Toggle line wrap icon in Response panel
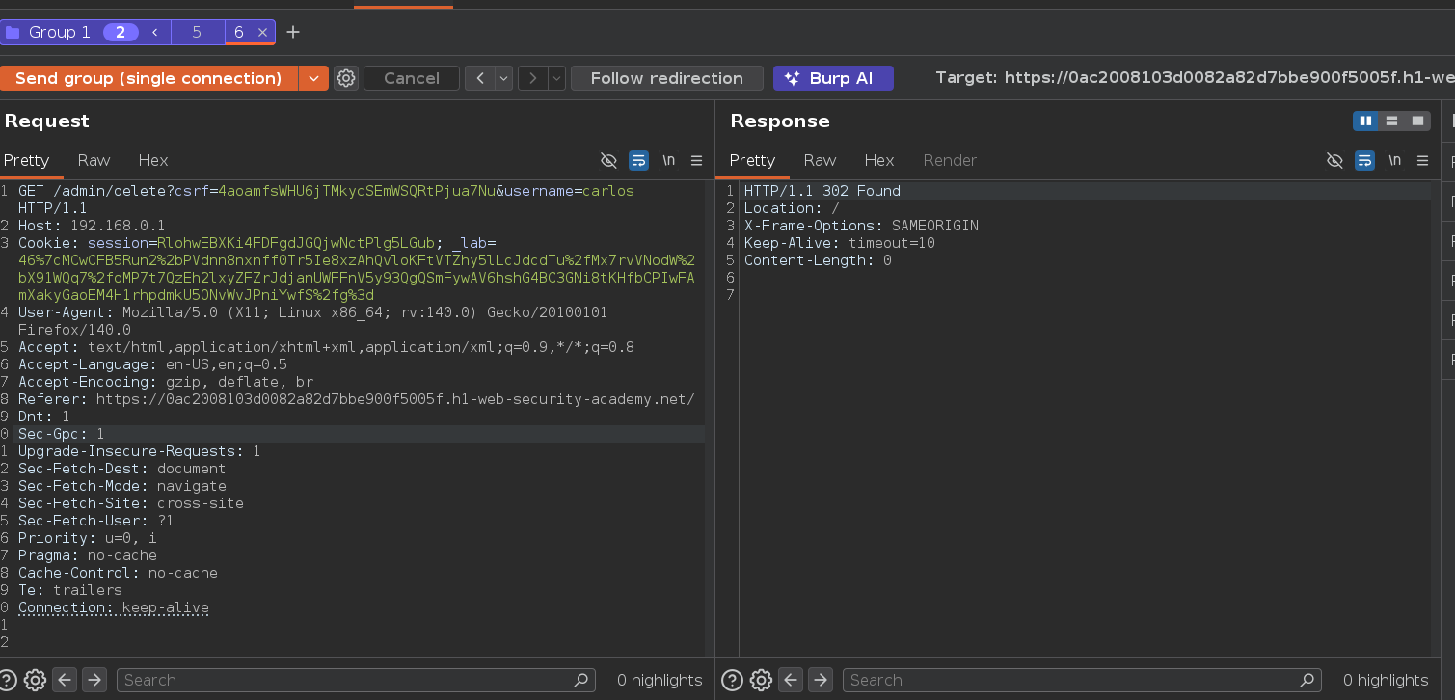This screenshot has width=1455, height=700. pyautogui.click(x=1364, y=160)
